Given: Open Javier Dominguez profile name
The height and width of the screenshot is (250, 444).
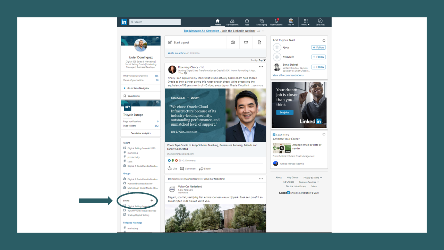Looking at the screenshot, I should [140, 57].
